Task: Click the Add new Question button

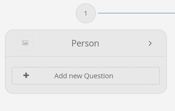Action: tap(86, 76)
